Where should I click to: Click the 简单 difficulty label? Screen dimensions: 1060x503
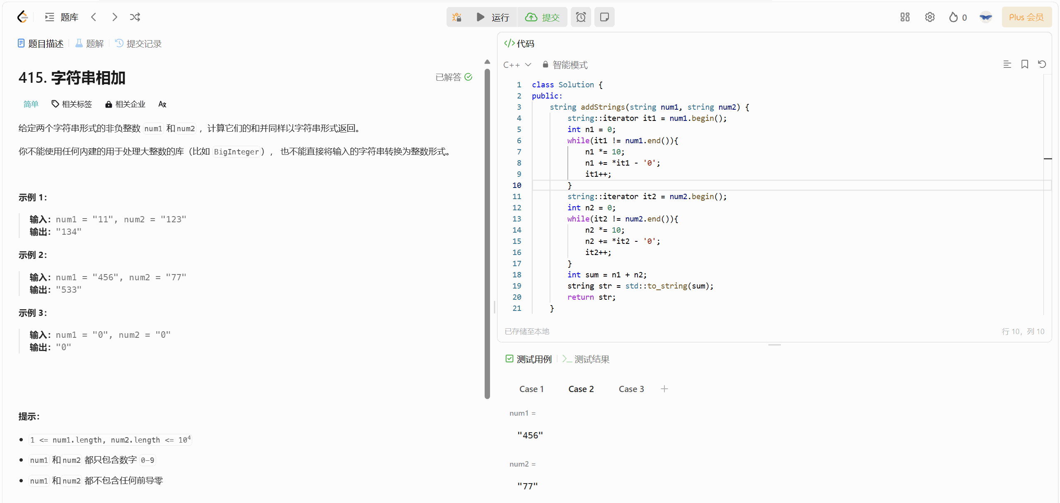click(x=31, y=104)
